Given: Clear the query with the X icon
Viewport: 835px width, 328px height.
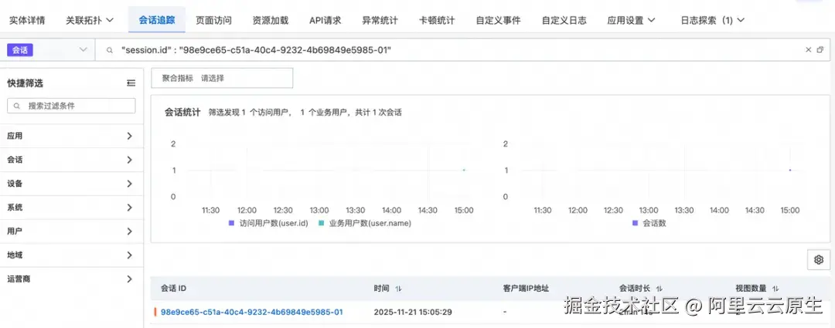Looking at the screenshot, I should (809, 50).
